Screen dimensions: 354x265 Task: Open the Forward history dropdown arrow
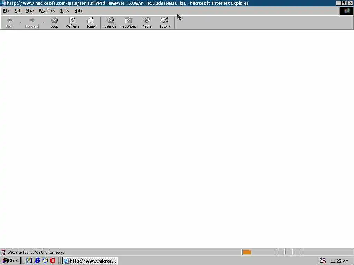tap(43, 22)
